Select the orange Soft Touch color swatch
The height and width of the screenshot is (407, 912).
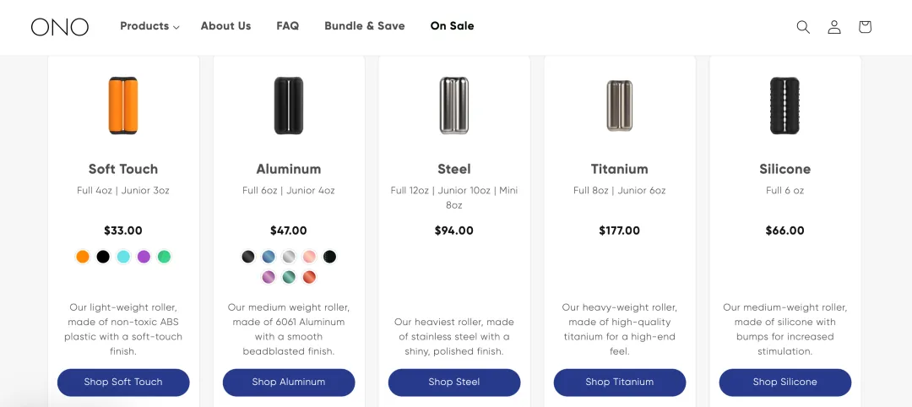point(83,257)
